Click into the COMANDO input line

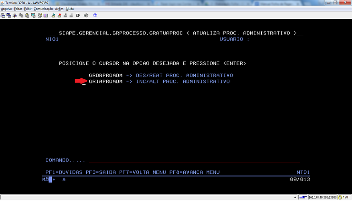(x=194, y=160)
